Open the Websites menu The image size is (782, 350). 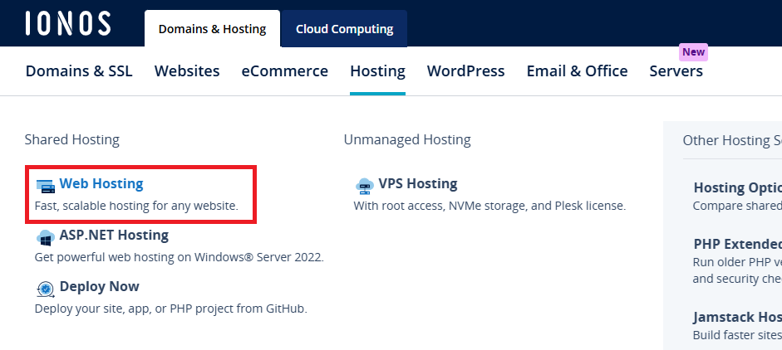tap(187, 71)
